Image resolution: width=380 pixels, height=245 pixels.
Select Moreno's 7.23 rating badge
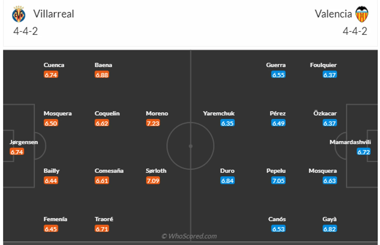153,123
